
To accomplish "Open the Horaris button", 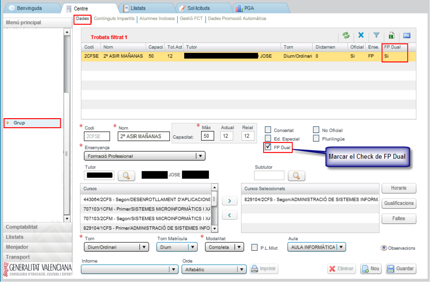I will tap(399, 188).
